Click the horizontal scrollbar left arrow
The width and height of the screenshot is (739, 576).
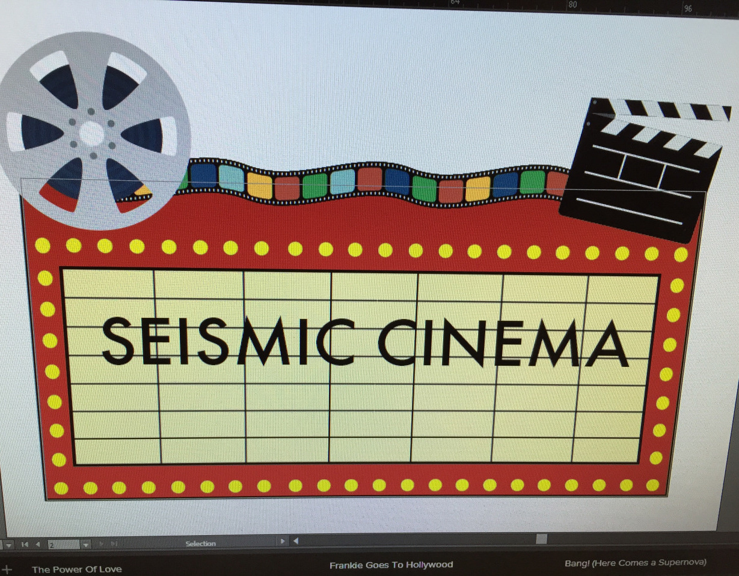(x=295, y=541)
